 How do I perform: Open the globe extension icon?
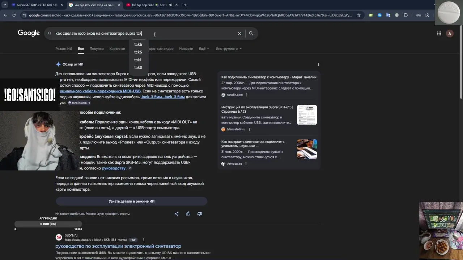[x=397, y=15]
